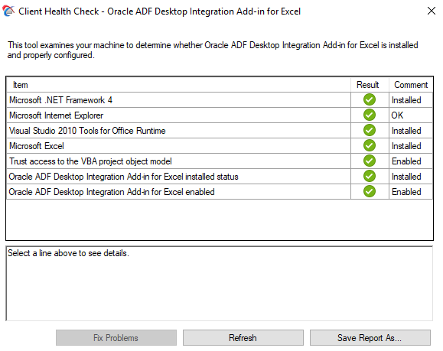The width and height of the screenshot is (443, 351).
Task: Select the Microsoft Excel item row
Action: click(220, 146)
